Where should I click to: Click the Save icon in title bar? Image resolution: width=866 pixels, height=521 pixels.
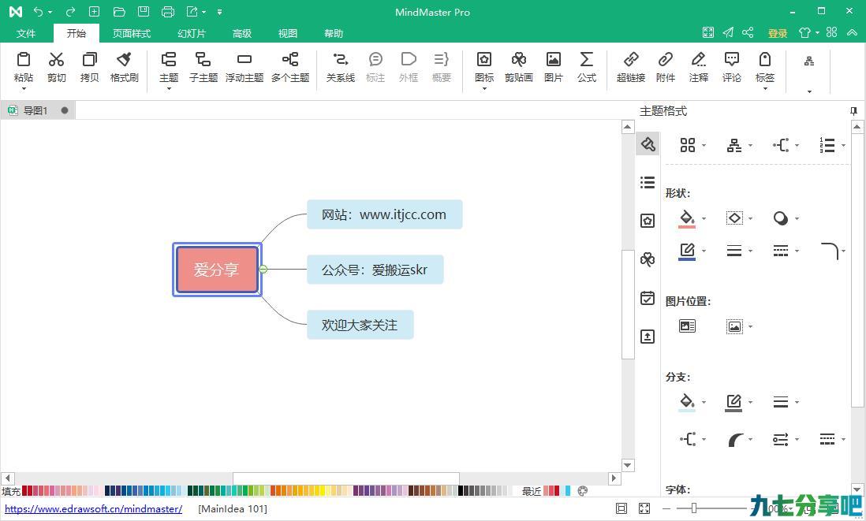pos(144,12)
